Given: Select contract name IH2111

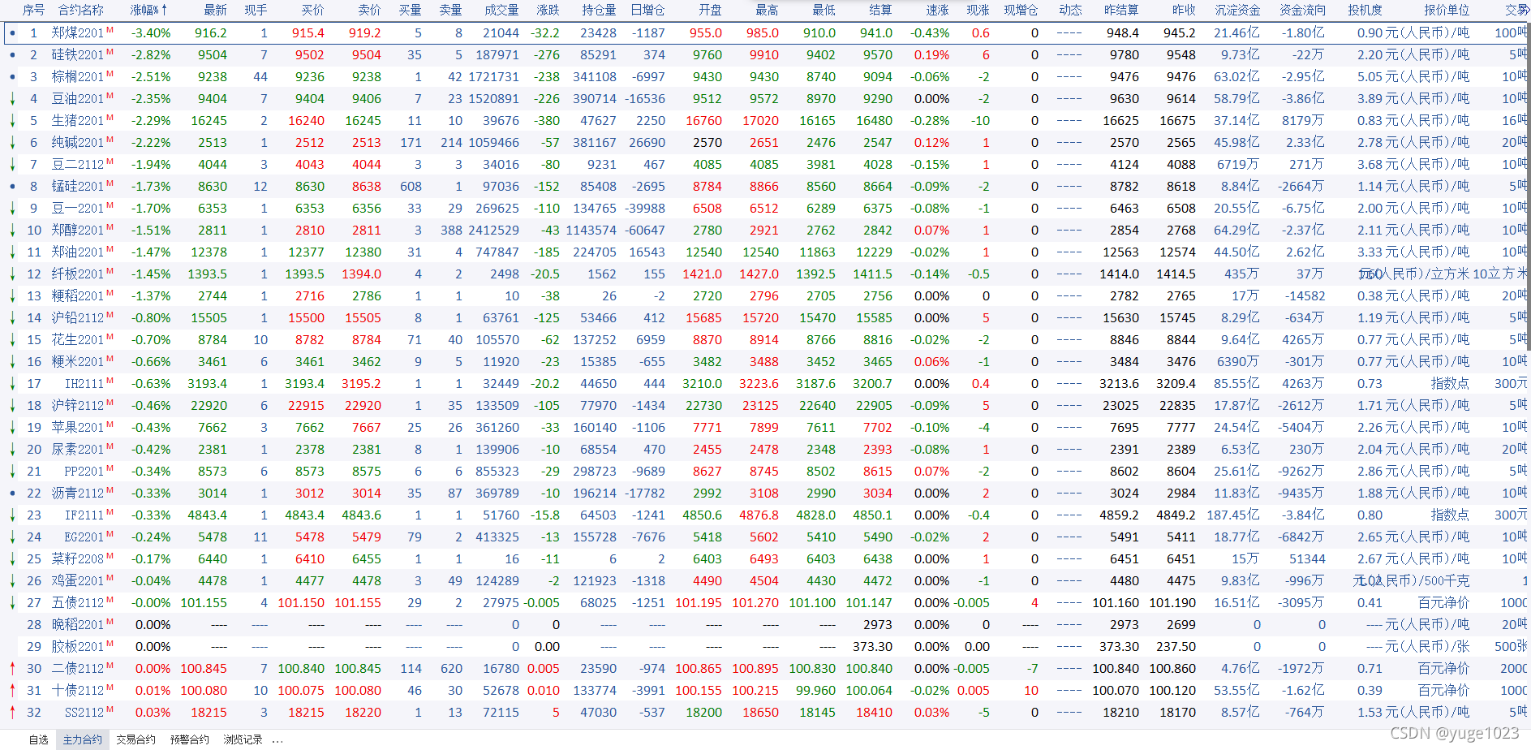Looking at the screenshot, I should pos(84,384).
